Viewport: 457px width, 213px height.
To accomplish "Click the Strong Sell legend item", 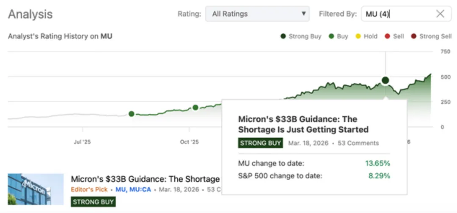I will click(432, 36).
